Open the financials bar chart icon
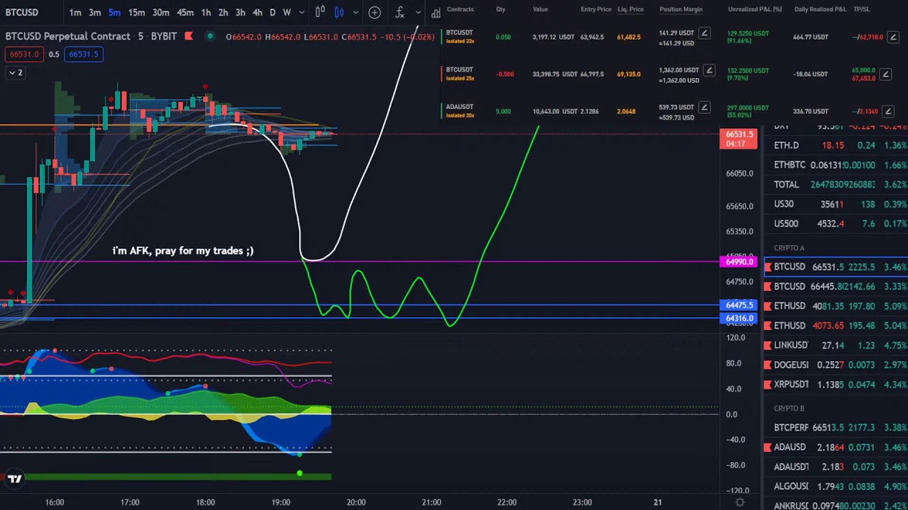 436,13
